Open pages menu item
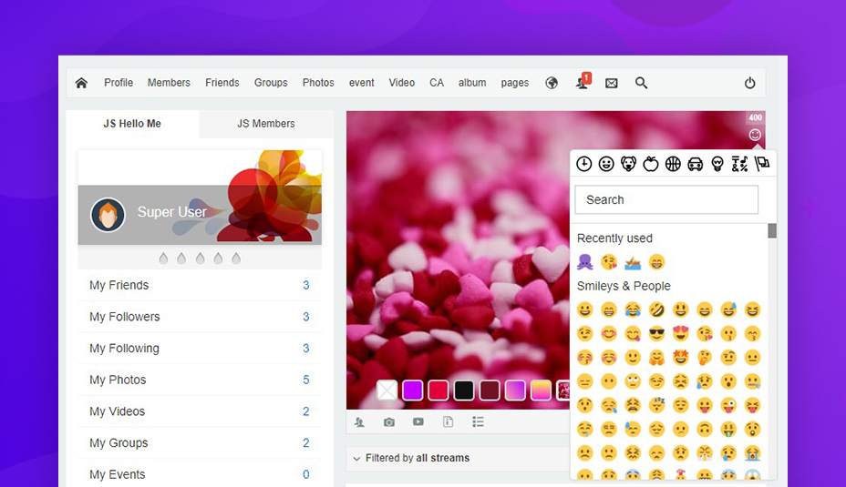This screenshot has width=846, height=487. [x=515, y=83]
